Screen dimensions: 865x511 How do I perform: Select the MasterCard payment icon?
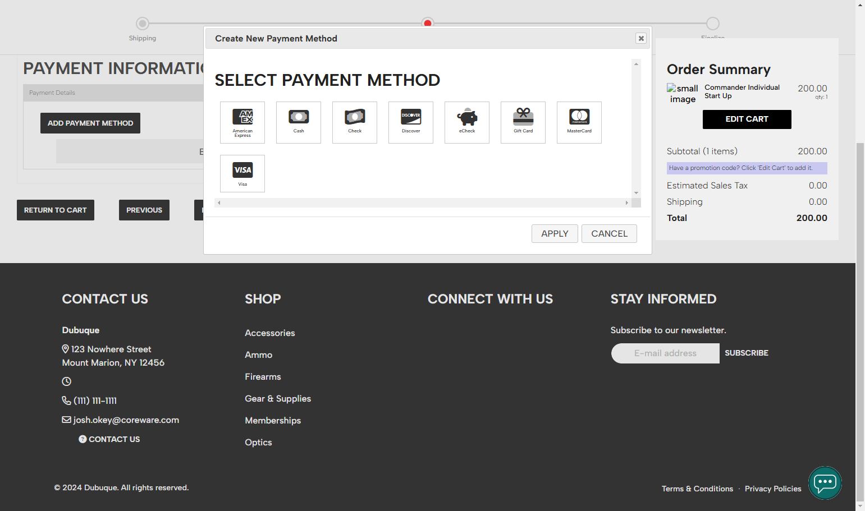tap(579, 122)
